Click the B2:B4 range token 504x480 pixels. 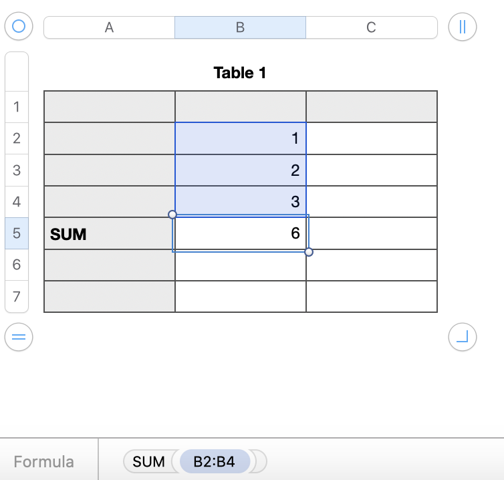coord(215,461)
